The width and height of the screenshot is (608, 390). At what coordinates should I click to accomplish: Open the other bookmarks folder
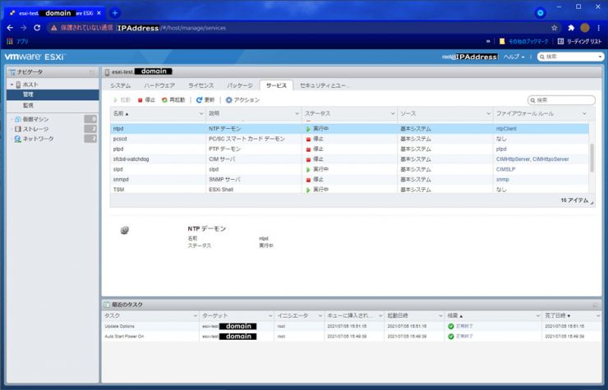pos(523,41)
